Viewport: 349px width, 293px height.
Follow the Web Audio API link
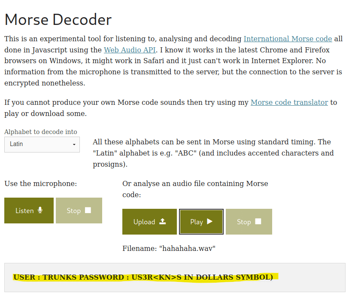click(x=130, y=50)
